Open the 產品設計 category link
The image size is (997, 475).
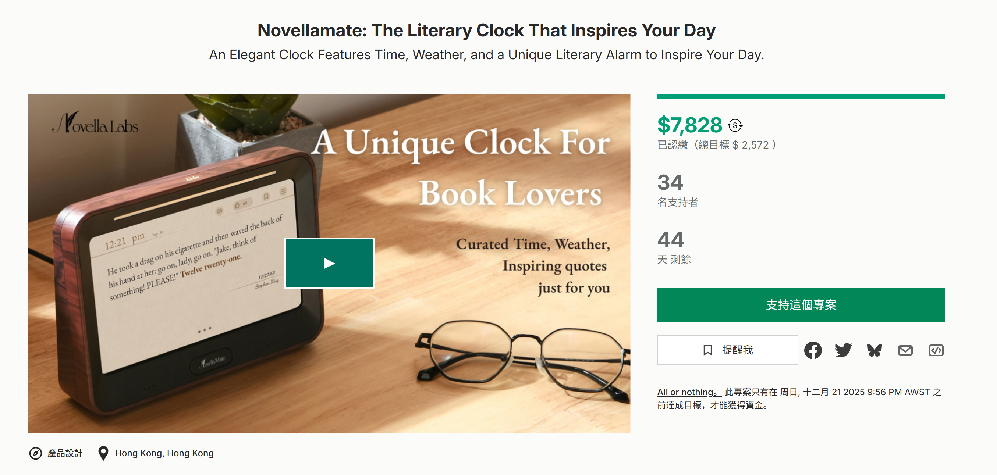click(65, 453)
